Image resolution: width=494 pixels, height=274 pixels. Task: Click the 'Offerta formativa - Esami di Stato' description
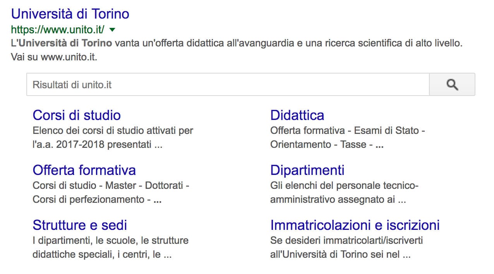point(347,137)
